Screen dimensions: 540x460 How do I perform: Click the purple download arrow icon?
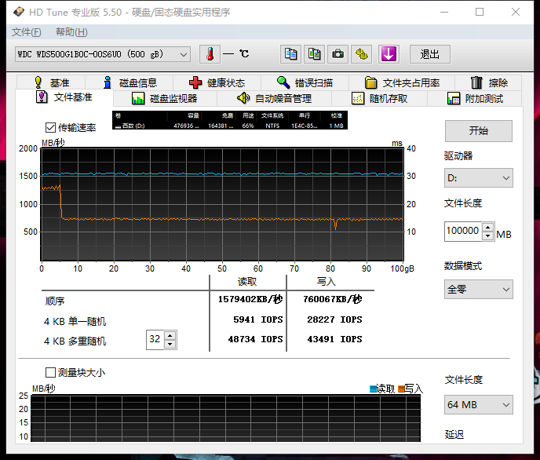(x=389, y=54)
